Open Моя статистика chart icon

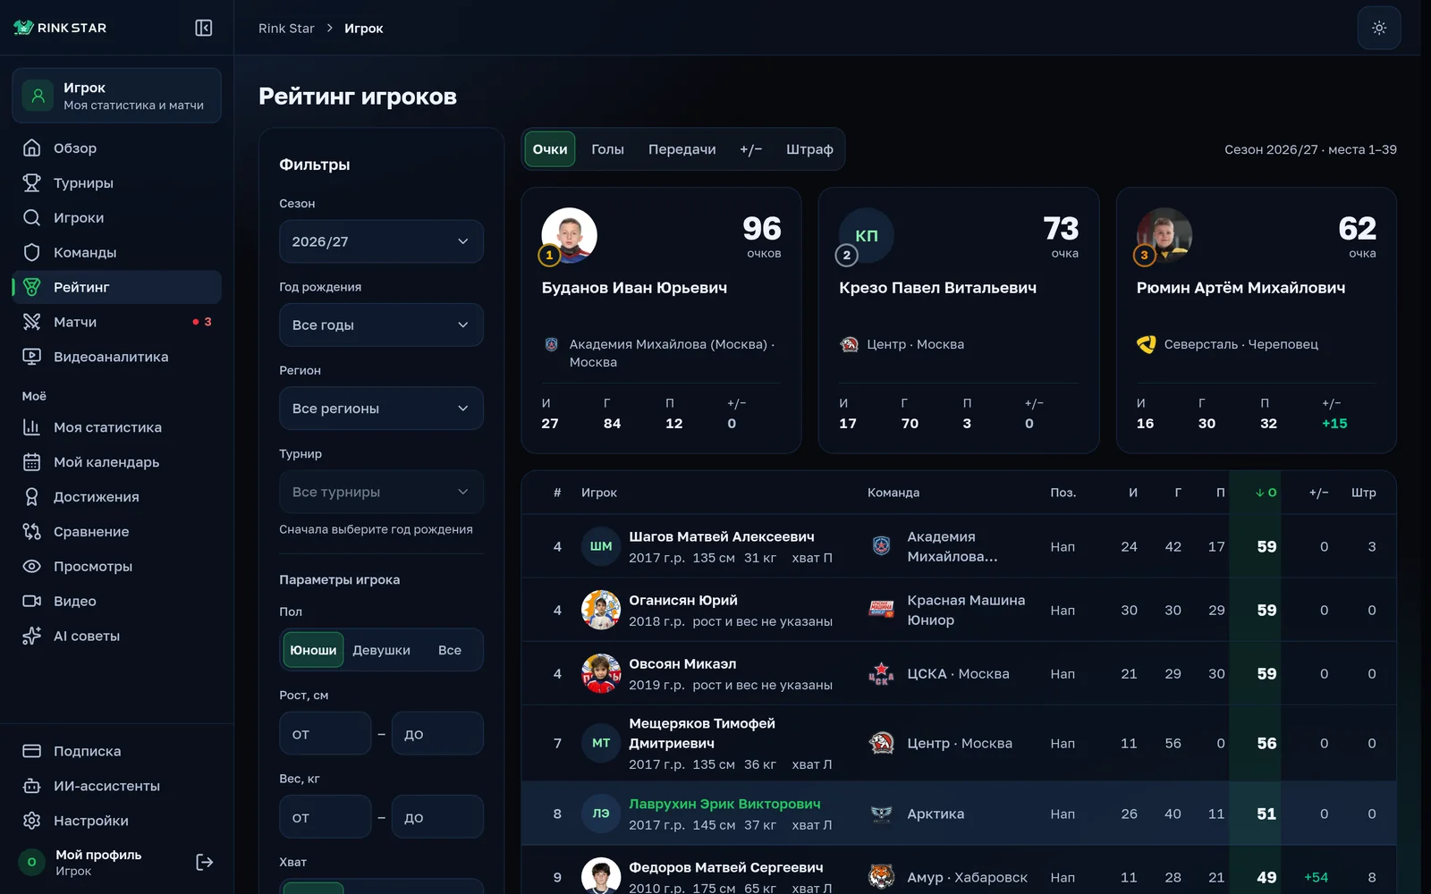click(31, 427)
